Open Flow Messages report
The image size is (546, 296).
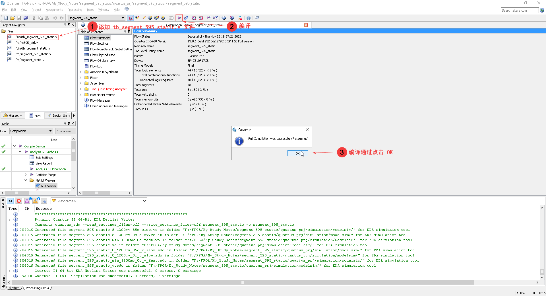coord(100,100)
